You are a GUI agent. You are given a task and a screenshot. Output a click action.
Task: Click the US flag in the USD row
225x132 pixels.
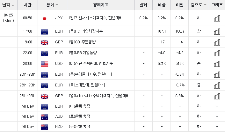point(45,64)
